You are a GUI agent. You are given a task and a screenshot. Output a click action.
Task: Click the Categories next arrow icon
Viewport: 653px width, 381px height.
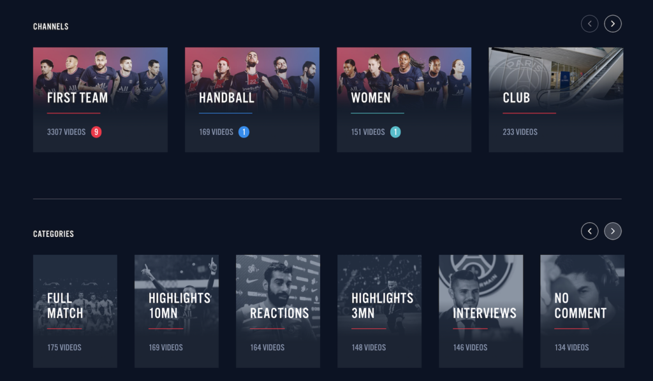[613, 231]
